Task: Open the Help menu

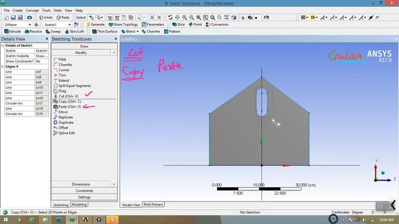Action: [x=79, y=11]
